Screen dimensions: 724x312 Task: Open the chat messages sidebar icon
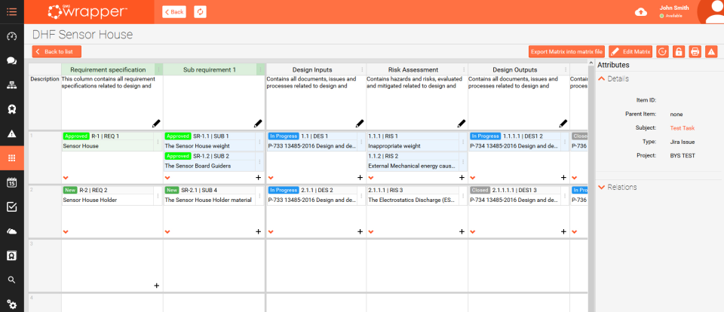click(x=11, y=60)
